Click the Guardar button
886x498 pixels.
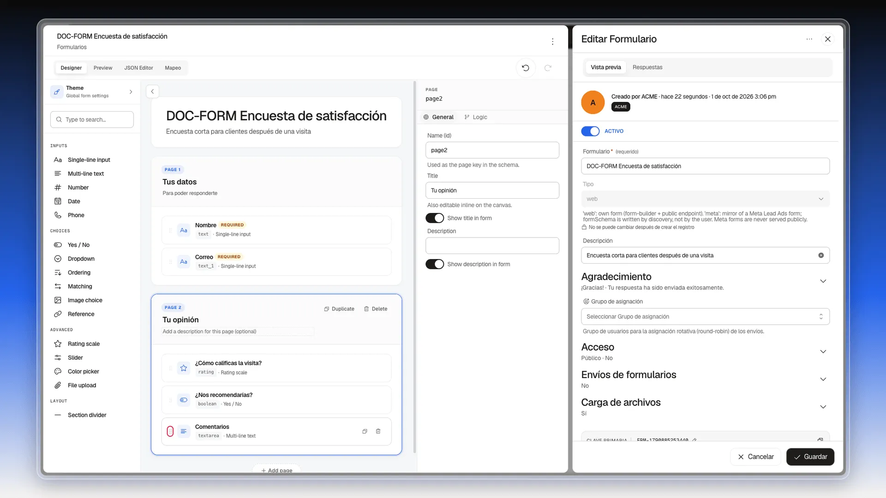click(810, 456)
